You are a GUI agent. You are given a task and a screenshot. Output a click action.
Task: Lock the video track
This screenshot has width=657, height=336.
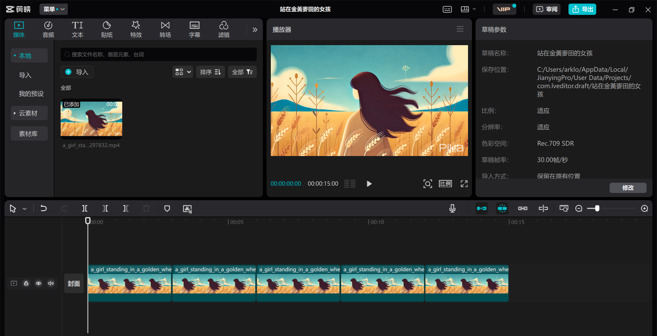(26, 283)
